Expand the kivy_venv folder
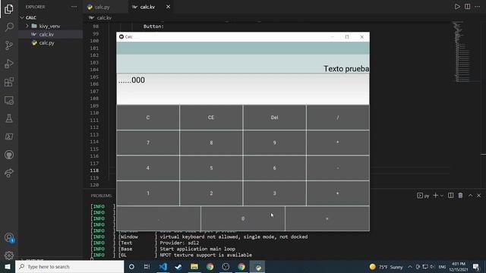The image size is (486, 273). [x=49, y=26]
